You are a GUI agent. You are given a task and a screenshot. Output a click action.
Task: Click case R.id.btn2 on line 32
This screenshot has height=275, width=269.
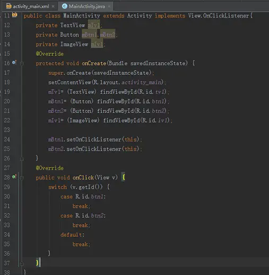(x=83, y=216)
